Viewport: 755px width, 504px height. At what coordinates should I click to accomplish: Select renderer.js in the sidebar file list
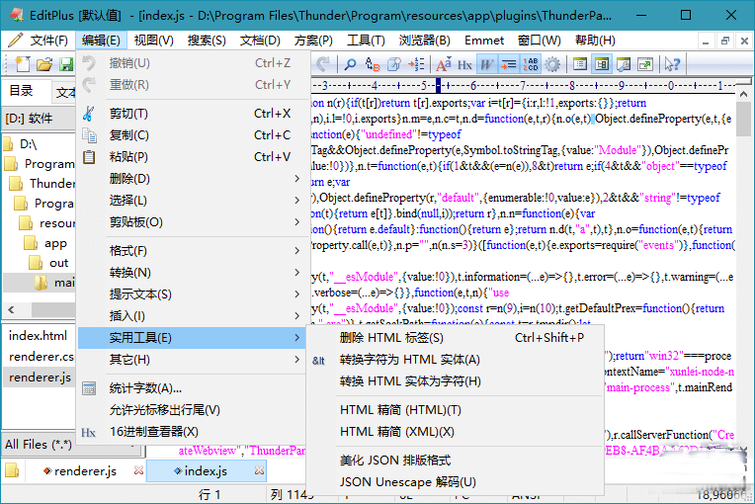click(40, 377)
